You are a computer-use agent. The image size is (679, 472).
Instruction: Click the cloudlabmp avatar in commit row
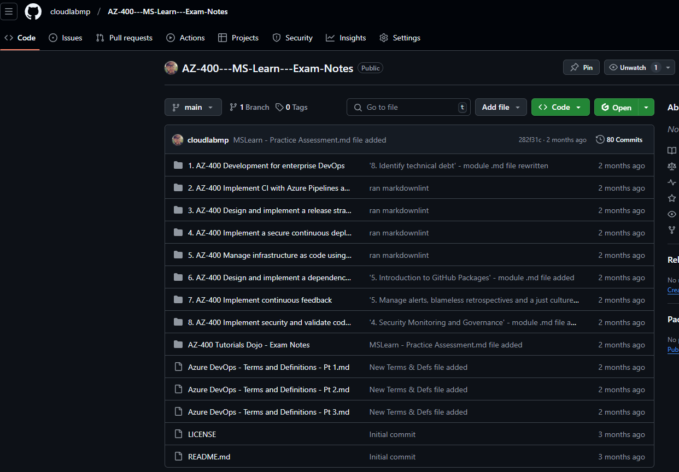point(178,140)
